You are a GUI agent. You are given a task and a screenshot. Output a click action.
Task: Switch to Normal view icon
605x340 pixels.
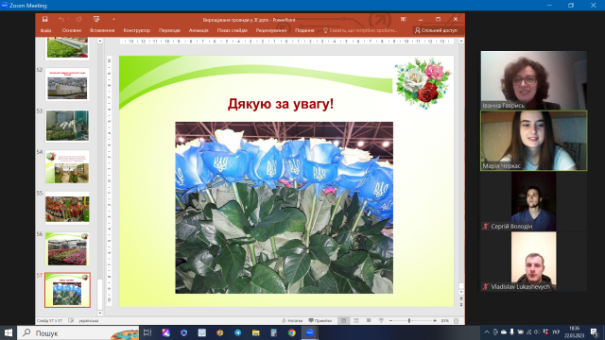click(x=344, y=321)
